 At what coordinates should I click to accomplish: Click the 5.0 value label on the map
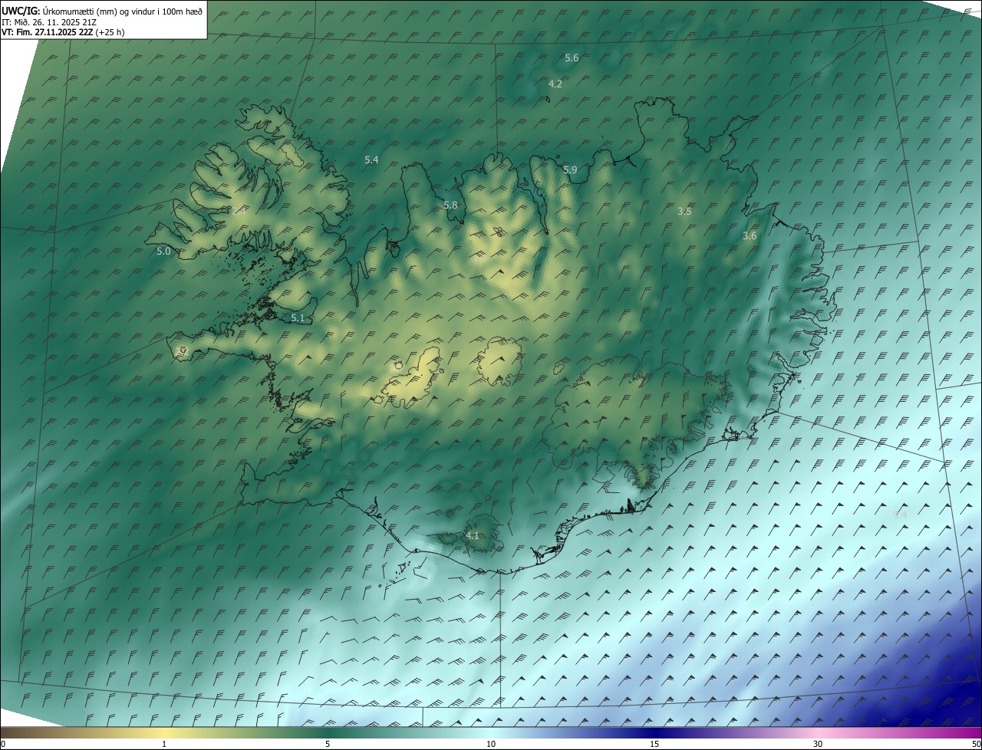(x=163, y=252)
